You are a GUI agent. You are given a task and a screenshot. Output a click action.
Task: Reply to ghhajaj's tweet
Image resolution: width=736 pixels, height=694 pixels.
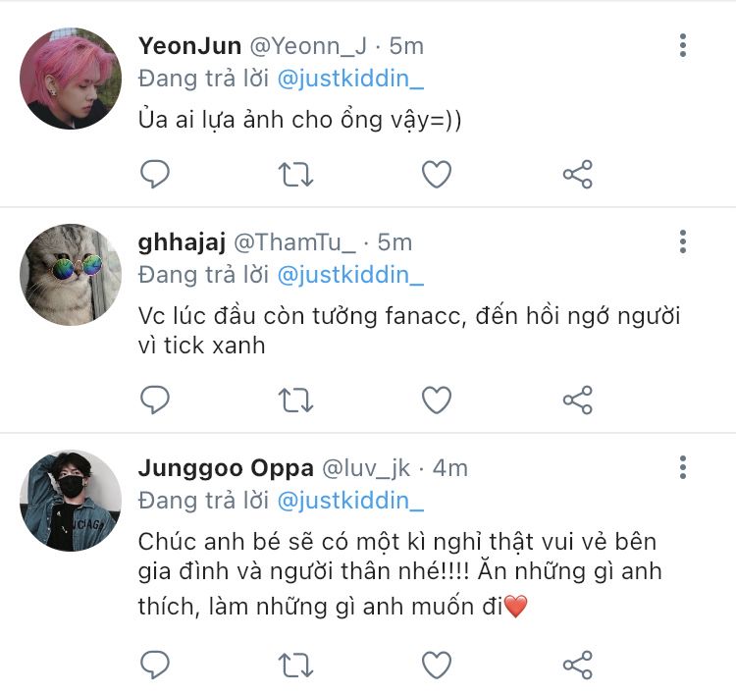[155, 400]
